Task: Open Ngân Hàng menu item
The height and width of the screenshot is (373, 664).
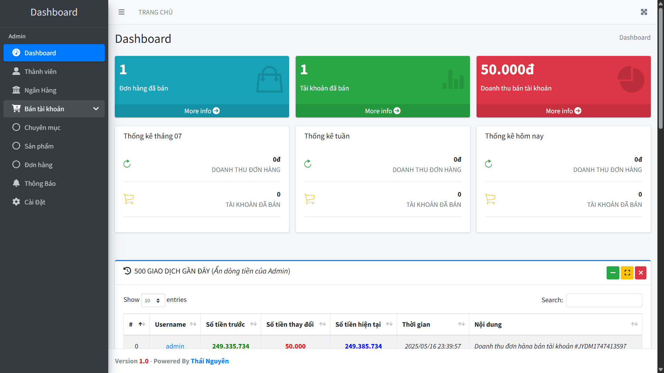Action: pyautogui.click(x=54, y=90)
